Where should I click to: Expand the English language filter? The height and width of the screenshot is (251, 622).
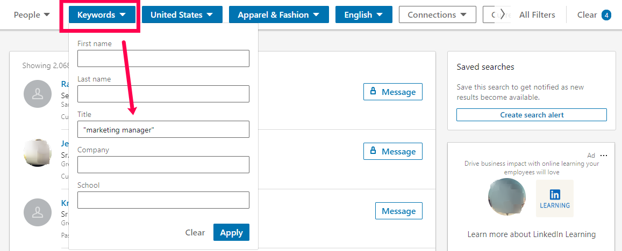coord(363,15)
